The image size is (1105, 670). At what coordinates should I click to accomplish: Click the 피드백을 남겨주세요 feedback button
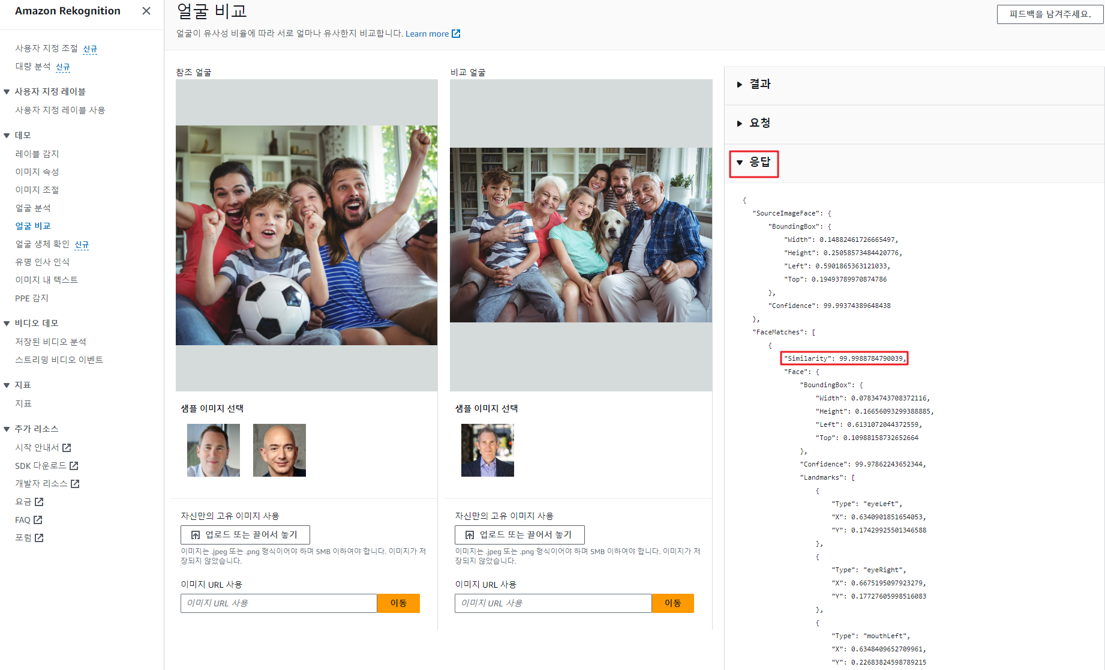point(1050,14)
